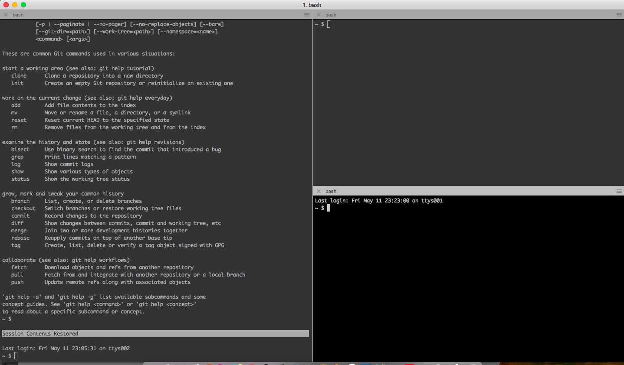Image resolution: width=624 pixels, height=365 pixels.
Task: Select the top-right pane's "bash" title
Action: 331,15
